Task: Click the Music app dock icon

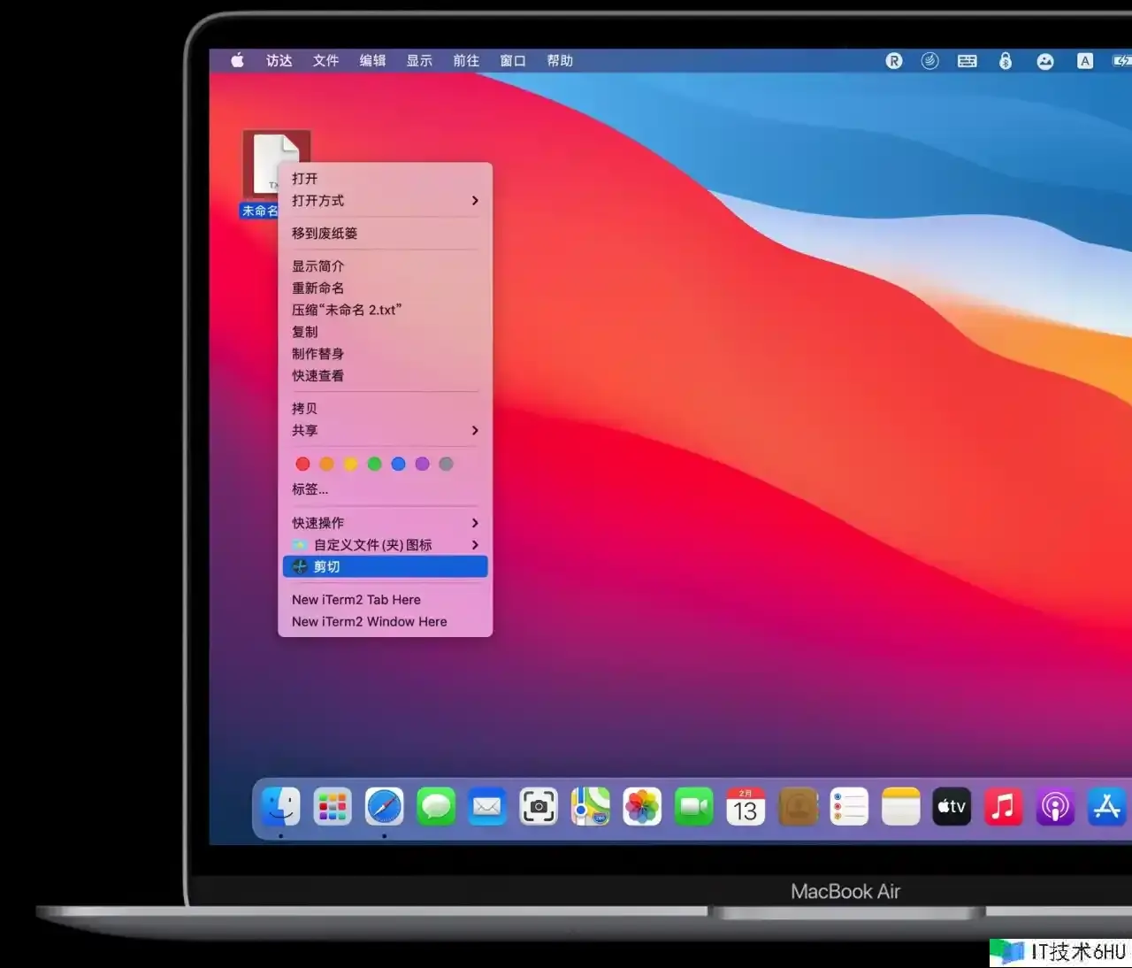Action: [1003, 806]
